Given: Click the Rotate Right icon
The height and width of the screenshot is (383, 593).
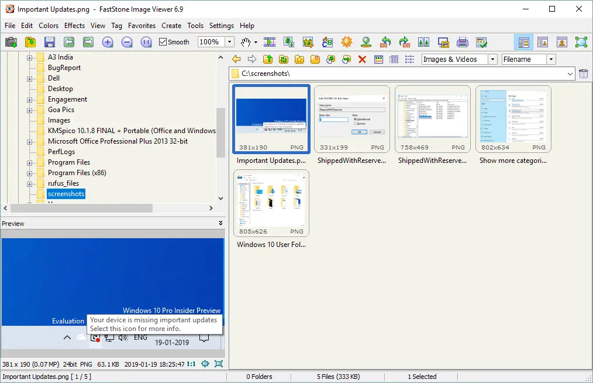Looking at the screenshot, I should click(405, 42).
